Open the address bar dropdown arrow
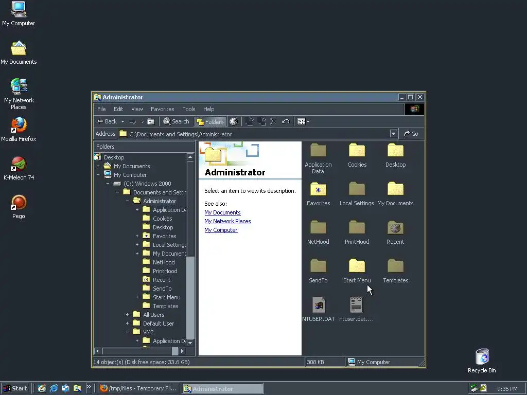The height and width of the screenshot is (395, 527). [x=393, y=134]
